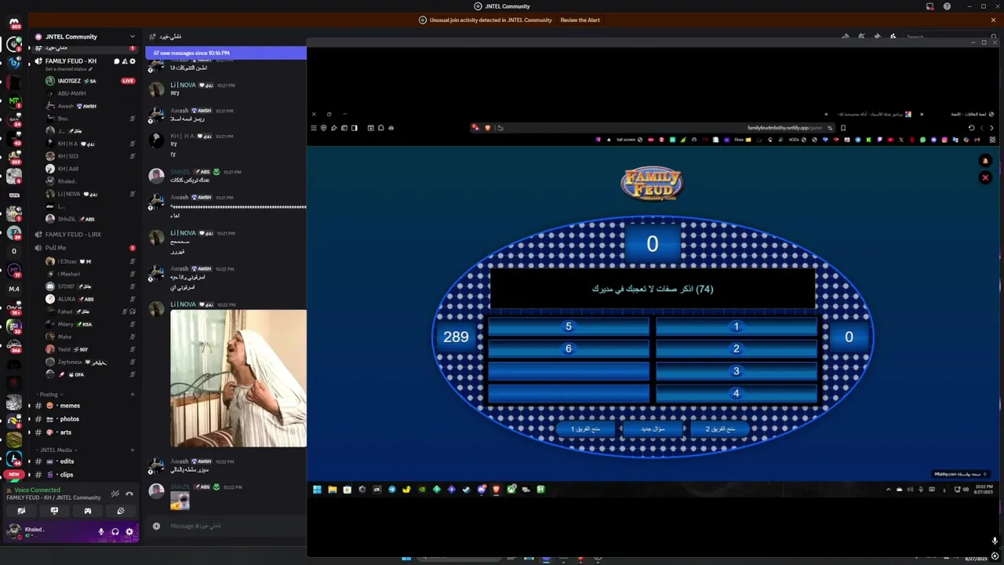1004x565 pixels.
Task: Focus the message input box
Action: point(235,526)
